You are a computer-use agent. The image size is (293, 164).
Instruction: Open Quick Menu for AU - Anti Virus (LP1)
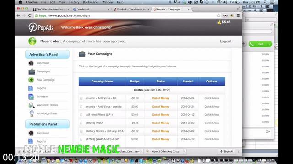[212, 115]
